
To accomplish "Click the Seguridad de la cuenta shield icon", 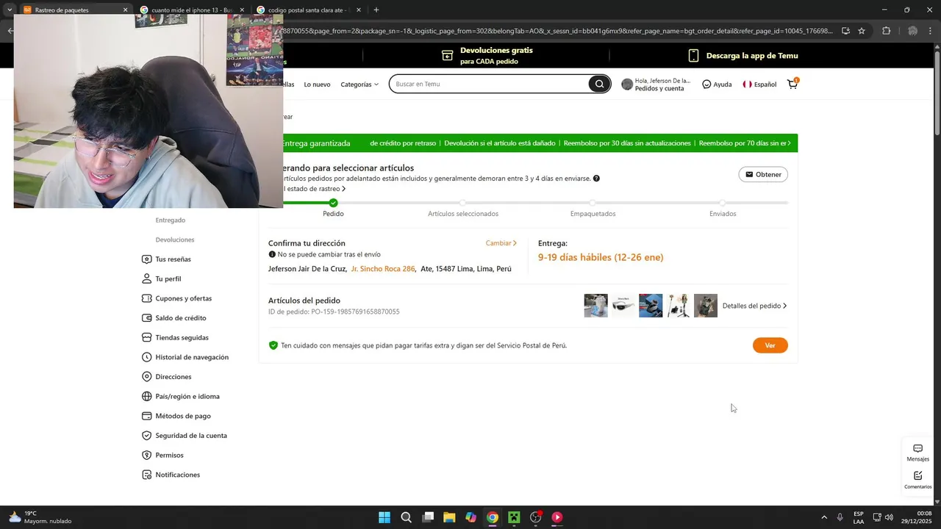I will coord(146,436).
